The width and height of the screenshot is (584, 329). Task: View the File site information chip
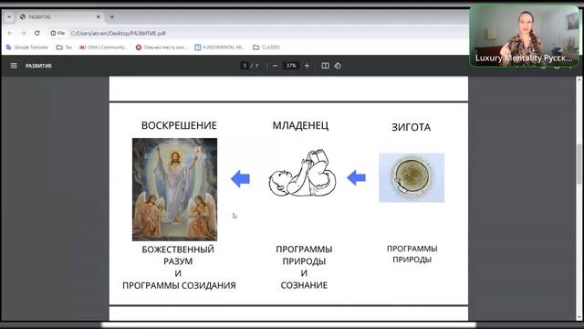click(x=57, y=33)
